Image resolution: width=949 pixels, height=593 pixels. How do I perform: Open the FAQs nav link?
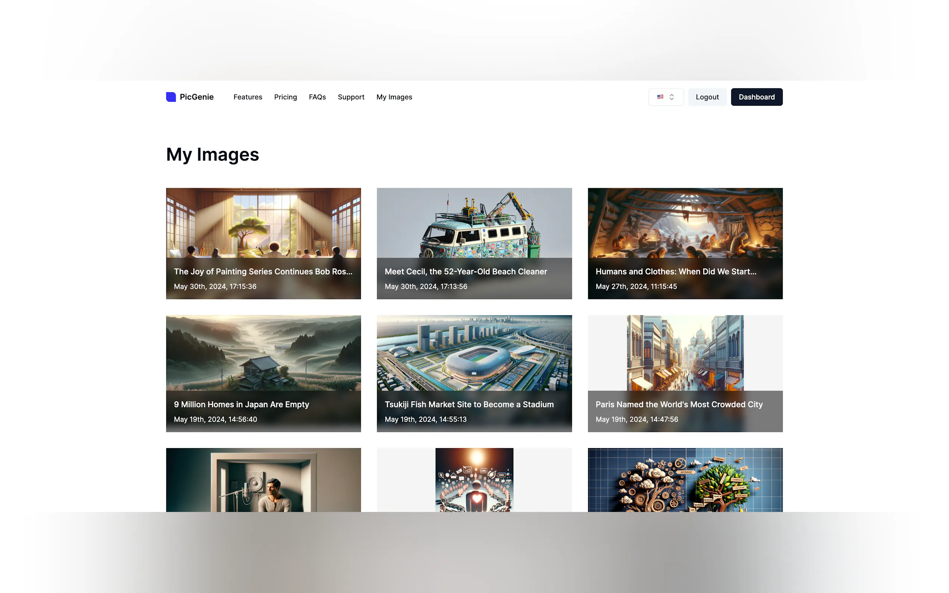click(x=317, y=97)
